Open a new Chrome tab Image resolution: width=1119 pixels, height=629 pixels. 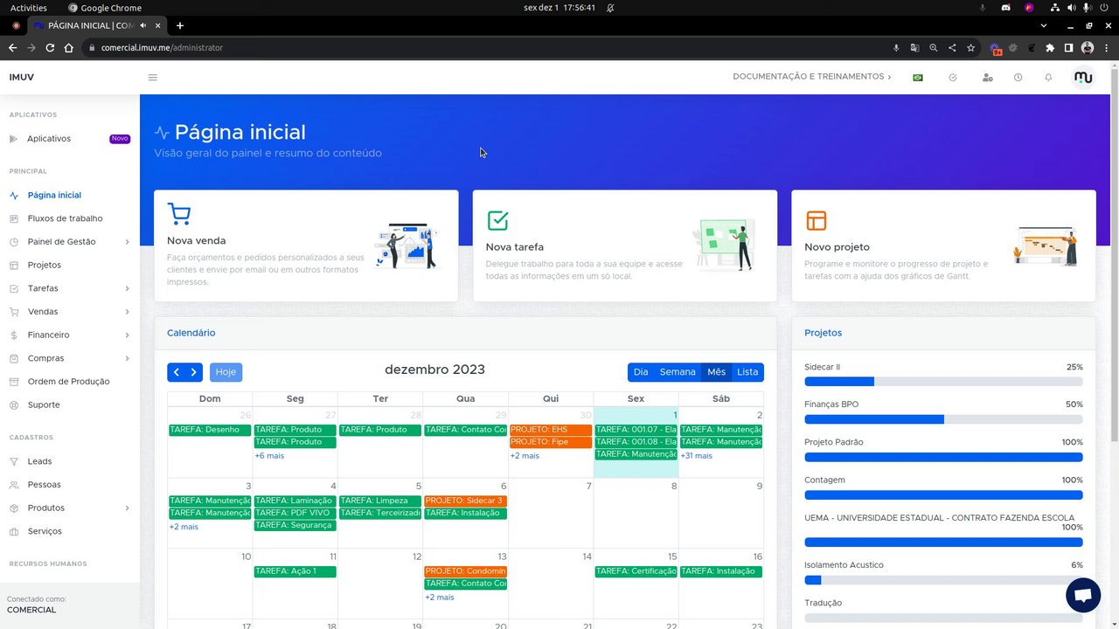(180, 25)
